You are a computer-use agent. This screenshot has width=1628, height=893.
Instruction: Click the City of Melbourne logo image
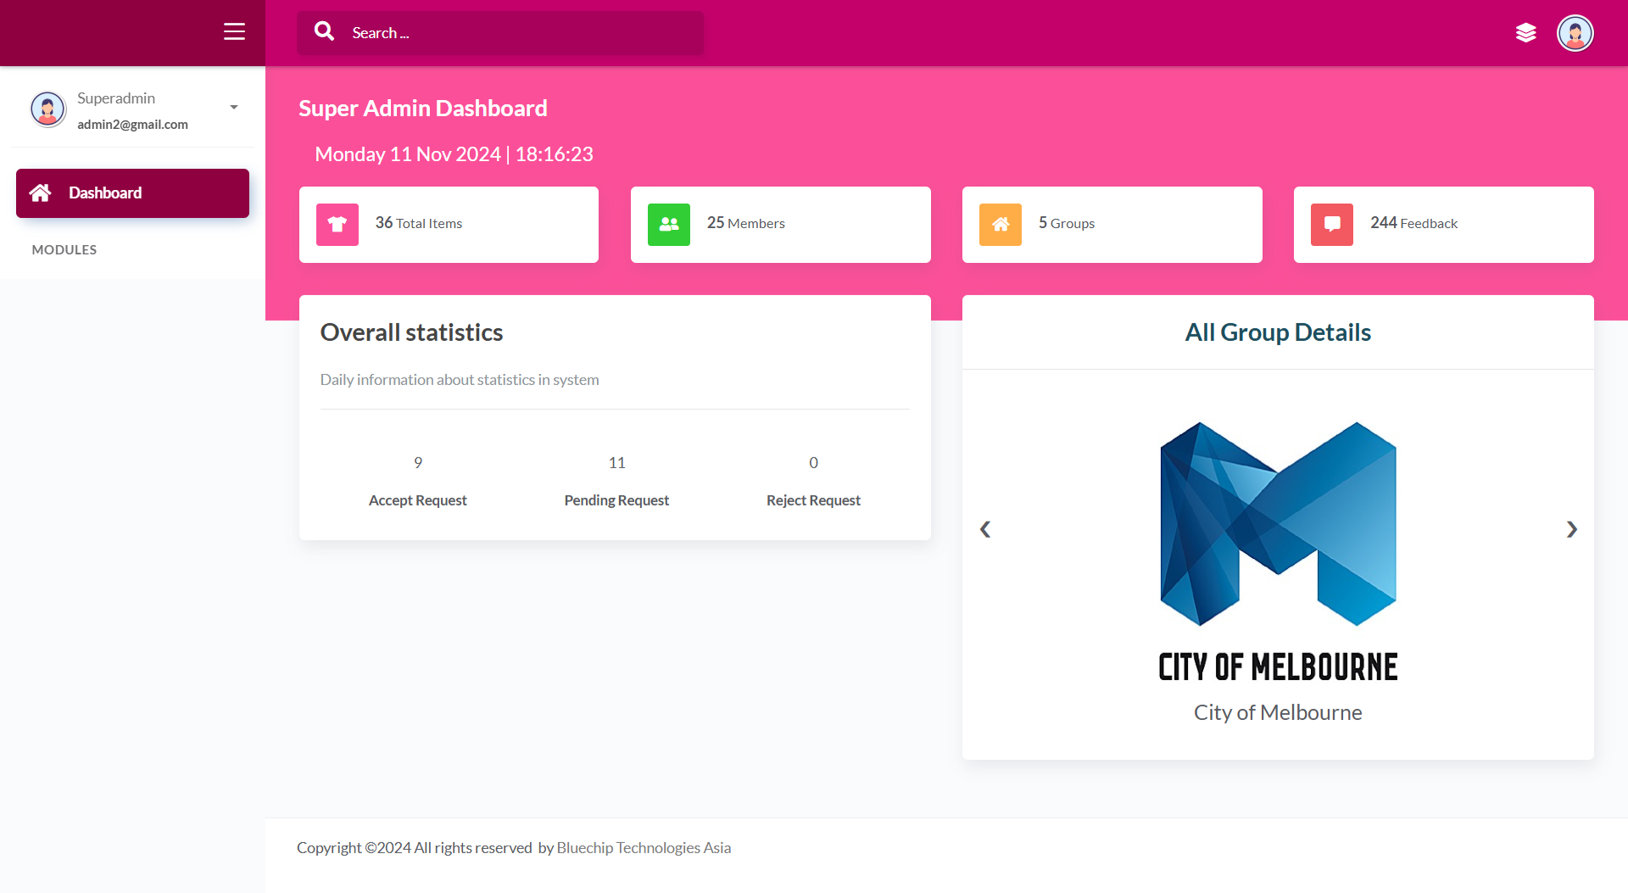coord(1278,553)
